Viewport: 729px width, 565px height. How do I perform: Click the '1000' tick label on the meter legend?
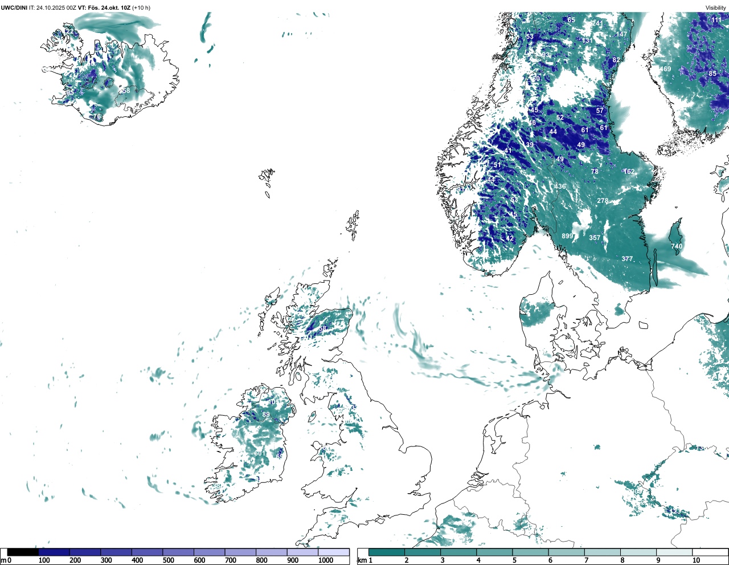point(326,560)
